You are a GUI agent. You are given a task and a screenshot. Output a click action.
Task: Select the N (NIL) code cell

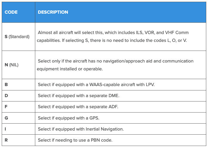(x=12, y=65)
